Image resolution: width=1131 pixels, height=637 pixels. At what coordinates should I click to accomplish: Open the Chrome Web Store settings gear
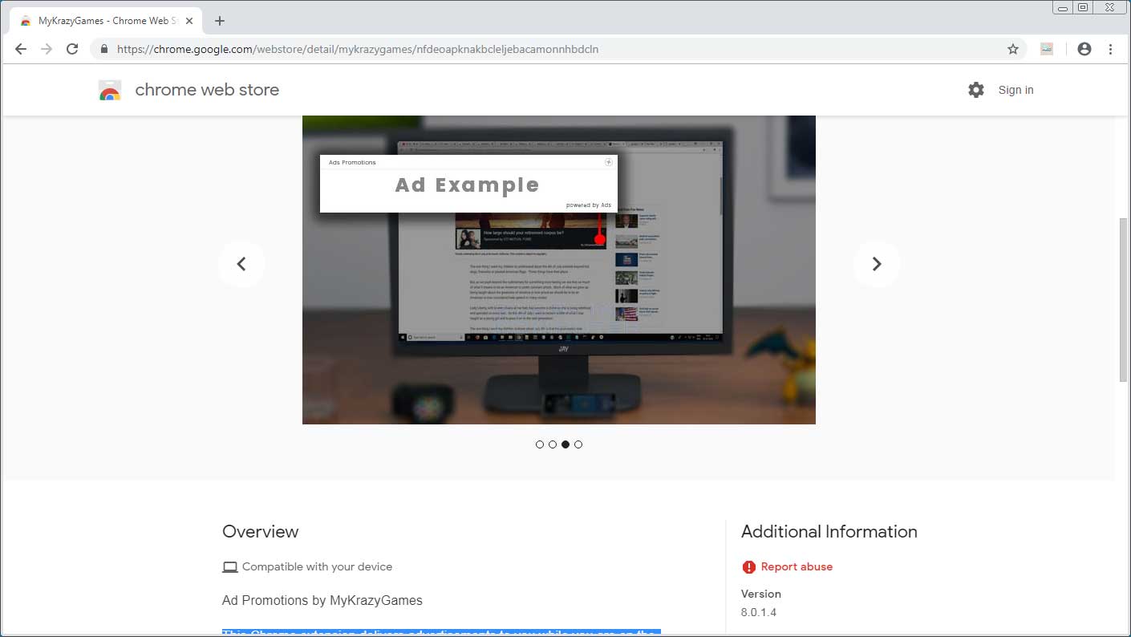[976, 90]
